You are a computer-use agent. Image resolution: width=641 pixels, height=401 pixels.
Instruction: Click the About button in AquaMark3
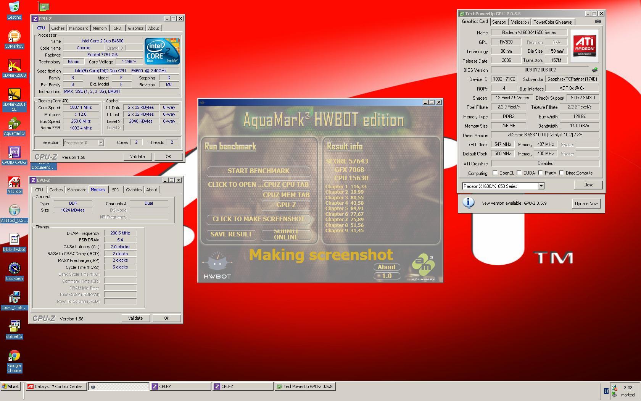tap(387, 267)
